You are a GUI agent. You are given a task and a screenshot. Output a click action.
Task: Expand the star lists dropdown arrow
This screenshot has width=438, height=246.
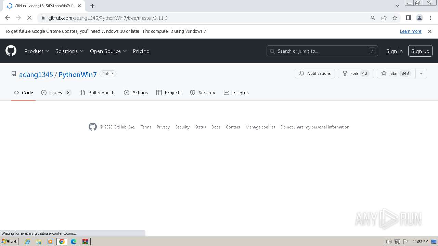pyautogui.click(x=421, y=73)
